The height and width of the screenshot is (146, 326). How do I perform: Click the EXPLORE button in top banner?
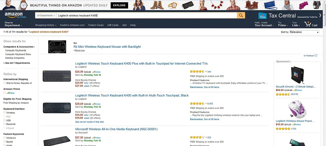tap(119, 5)
